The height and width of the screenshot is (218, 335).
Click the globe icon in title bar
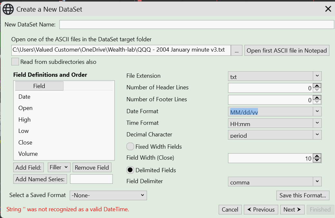pos(8,9)
